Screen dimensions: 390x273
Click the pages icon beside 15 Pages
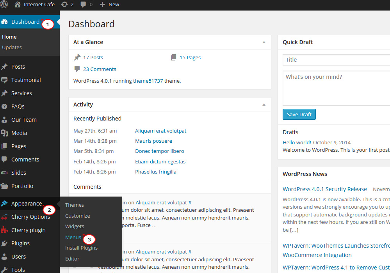tap(174, 57)
